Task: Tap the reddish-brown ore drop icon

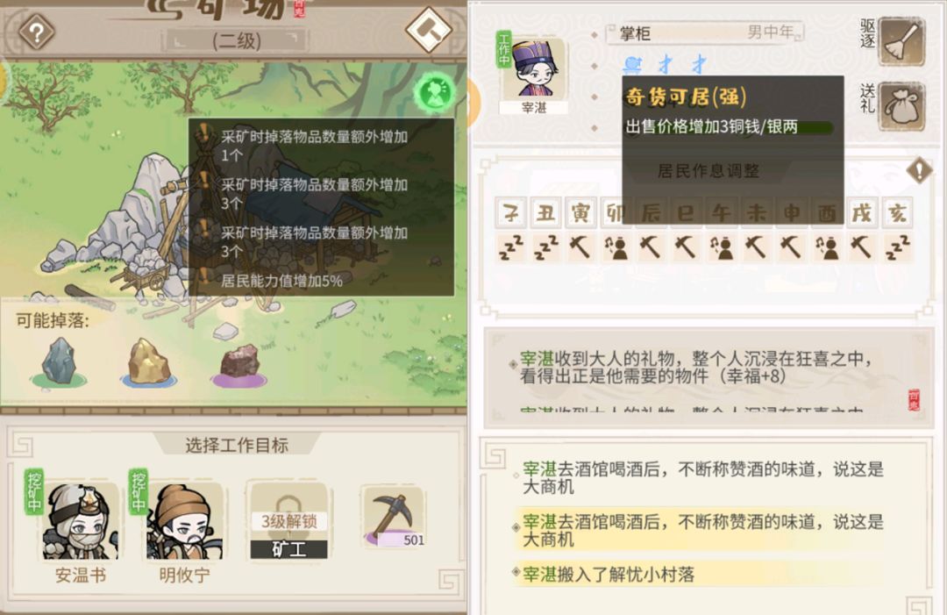Action: [x=239, y=364]
